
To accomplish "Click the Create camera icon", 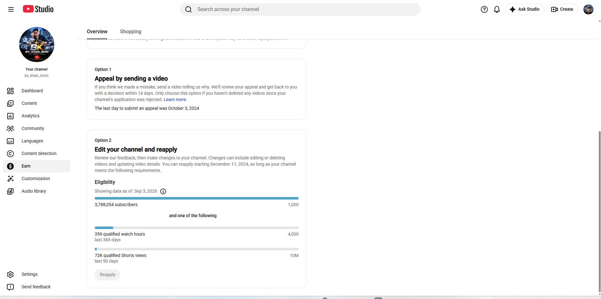I will [x=555, y=9].
